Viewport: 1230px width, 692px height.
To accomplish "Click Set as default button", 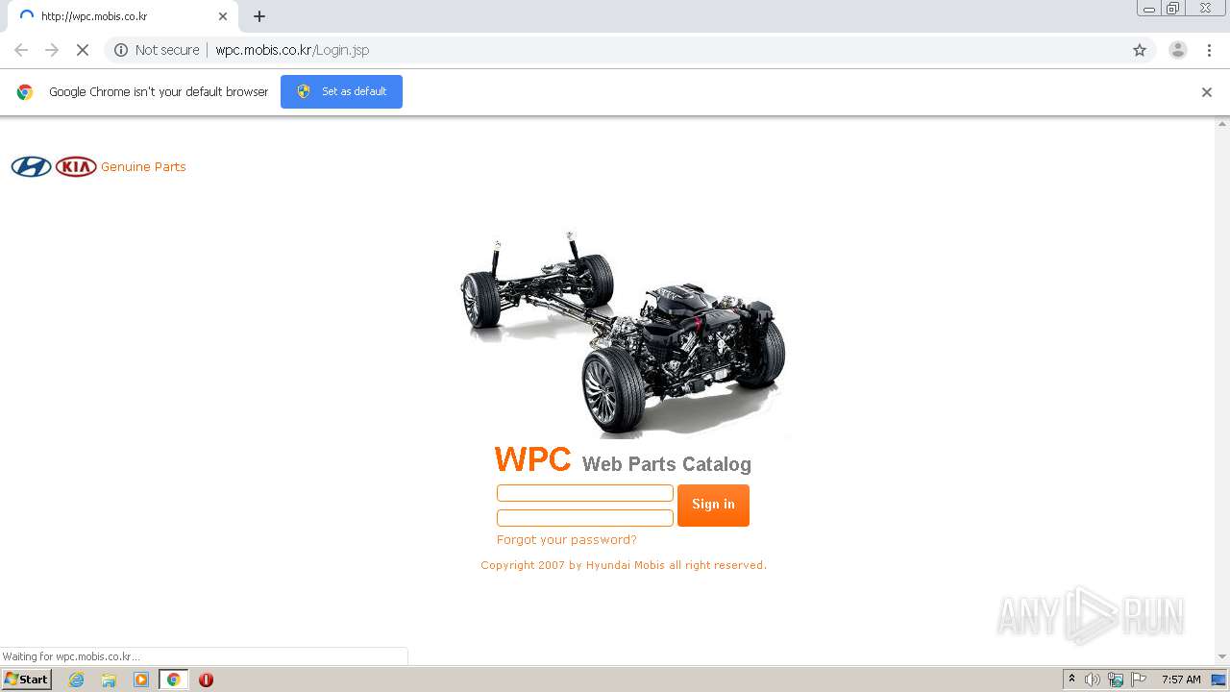I will (x=341, y=91).
